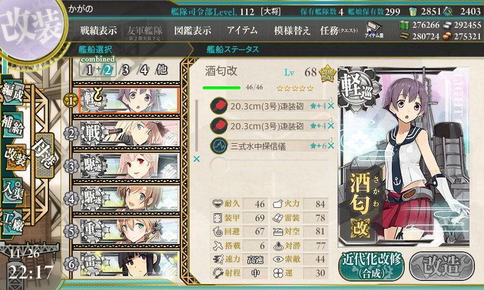Image resolution: width=484 pixels, height=290 pixels.
Task: Remove the first 20.3cm(3号)連装砲 via its X
Action: (x=331, y=106)
